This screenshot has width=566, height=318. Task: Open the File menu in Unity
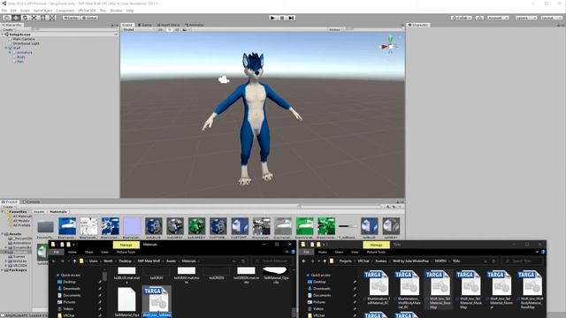tap(4, 11)
